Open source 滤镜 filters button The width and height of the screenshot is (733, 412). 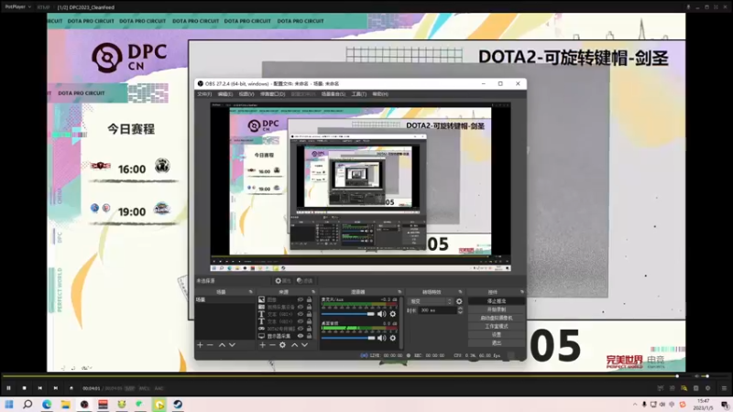tap(305, 281)
